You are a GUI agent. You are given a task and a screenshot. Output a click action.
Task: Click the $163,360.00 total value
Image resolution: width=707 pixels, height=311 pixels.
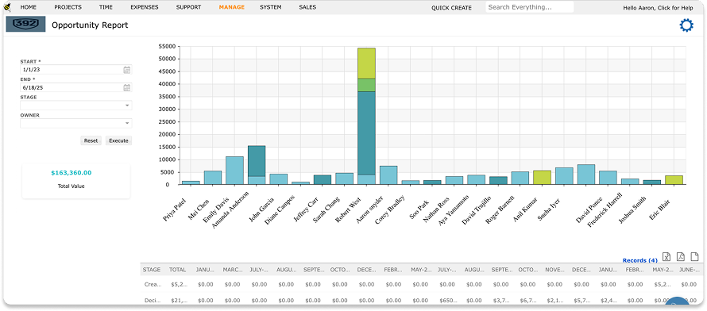pyautogui.click(x=71, y=172)
